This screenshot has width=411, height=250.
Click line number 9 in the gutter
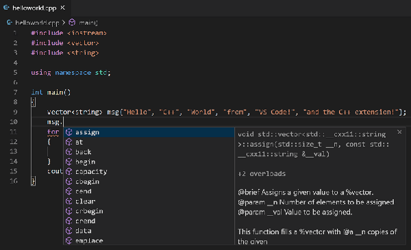tap(15, 112)
